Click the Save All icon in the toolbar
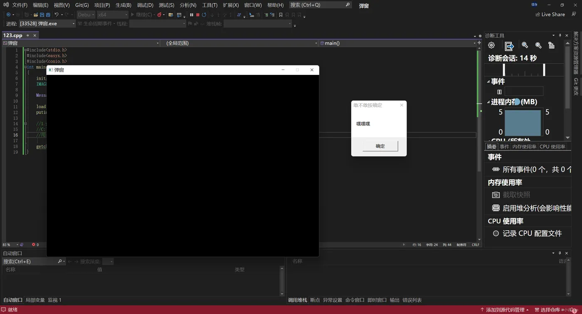The height and width of the screenshot is (314, 582). 48,15
